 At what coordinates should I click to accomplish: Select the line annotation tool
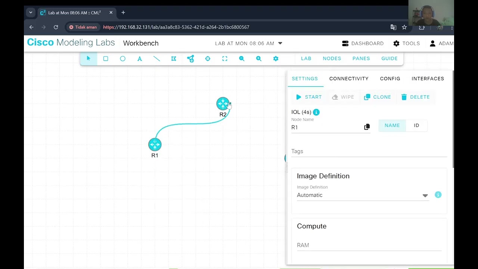pyautogui.click(x=156, y=59)
